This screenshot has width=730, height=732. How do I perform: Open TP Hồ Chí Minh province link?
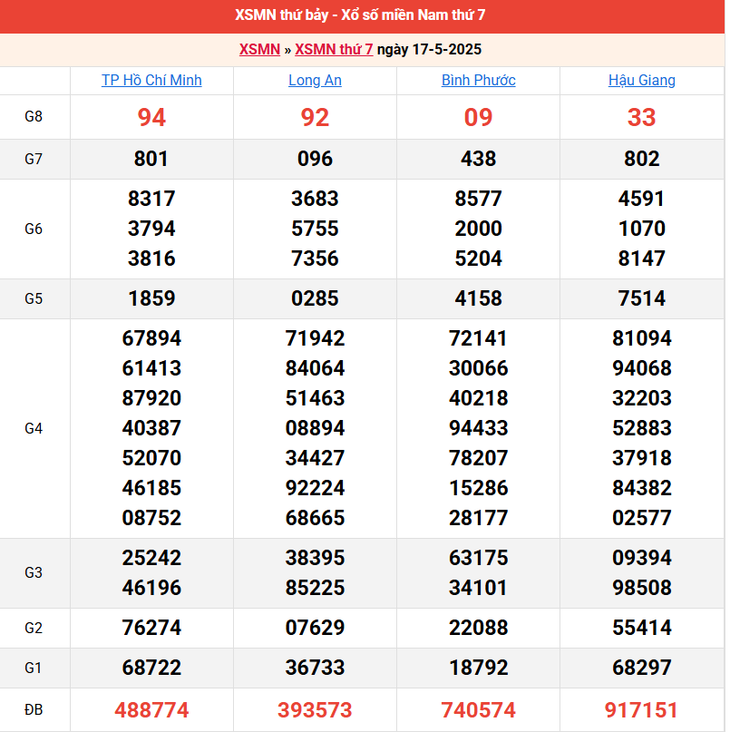click(151, 80)
